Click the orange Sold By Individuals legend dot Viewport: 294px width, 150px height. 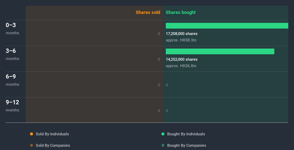(32, 134)
